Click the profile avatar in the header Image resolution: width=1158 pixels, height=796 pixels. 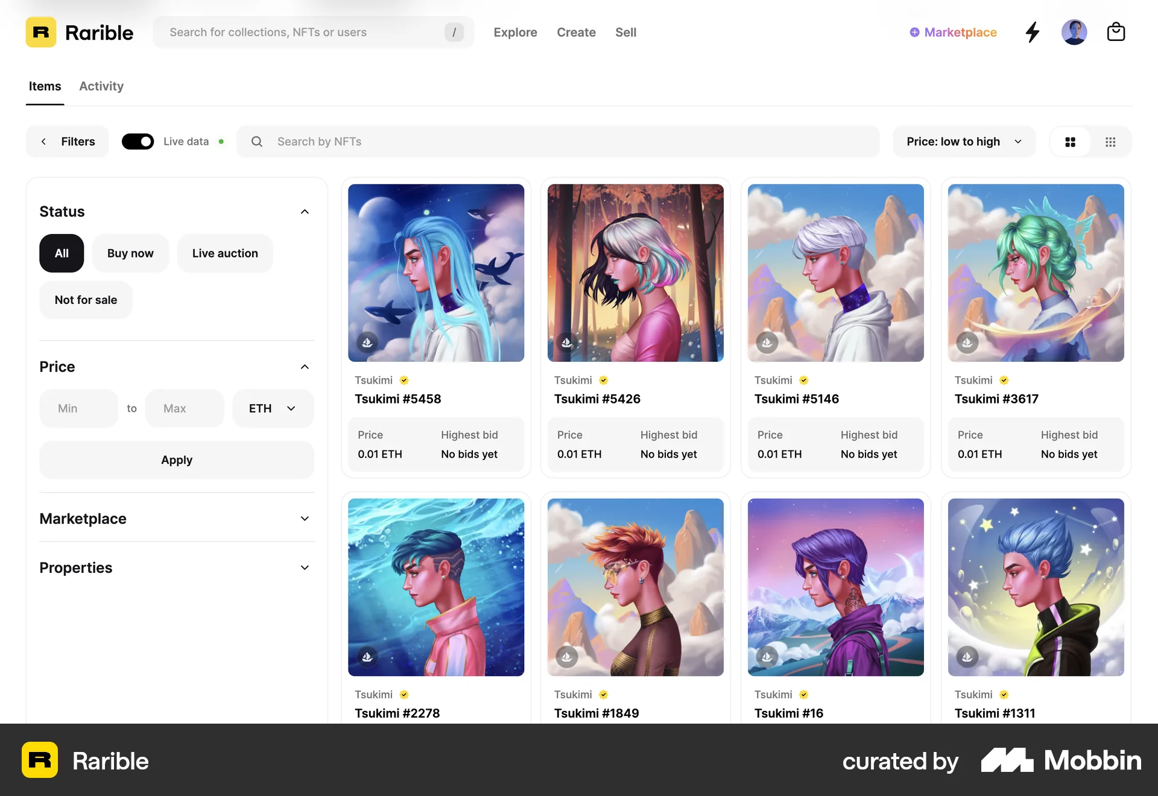point(1074,32)
